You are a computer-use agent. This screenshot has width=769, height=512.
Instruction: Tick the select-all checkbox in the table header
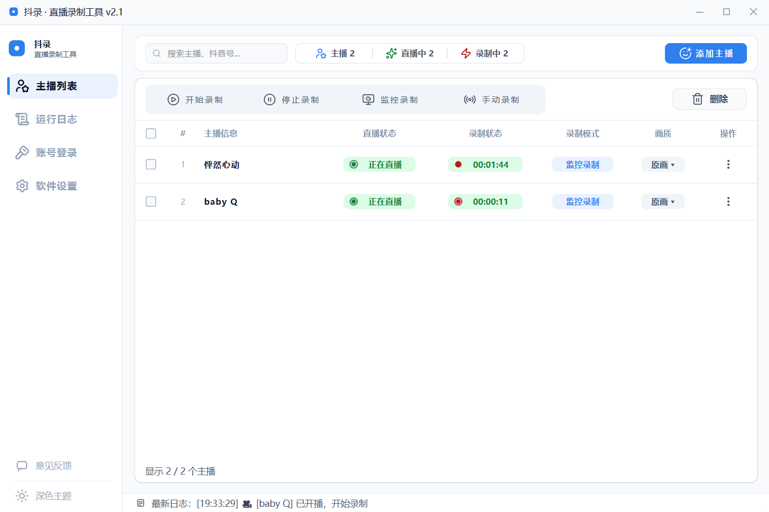point(151,133)
